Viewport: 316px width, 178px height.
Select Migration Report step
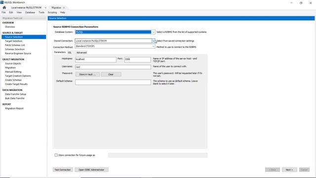(x=14, y=109)
